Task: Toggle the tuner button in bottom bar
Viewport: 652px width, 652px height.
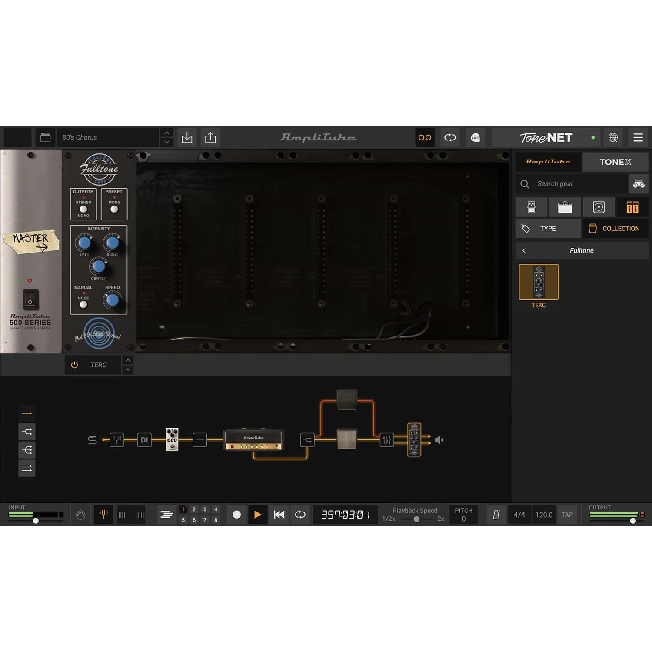Action: (x=103, y=515)
